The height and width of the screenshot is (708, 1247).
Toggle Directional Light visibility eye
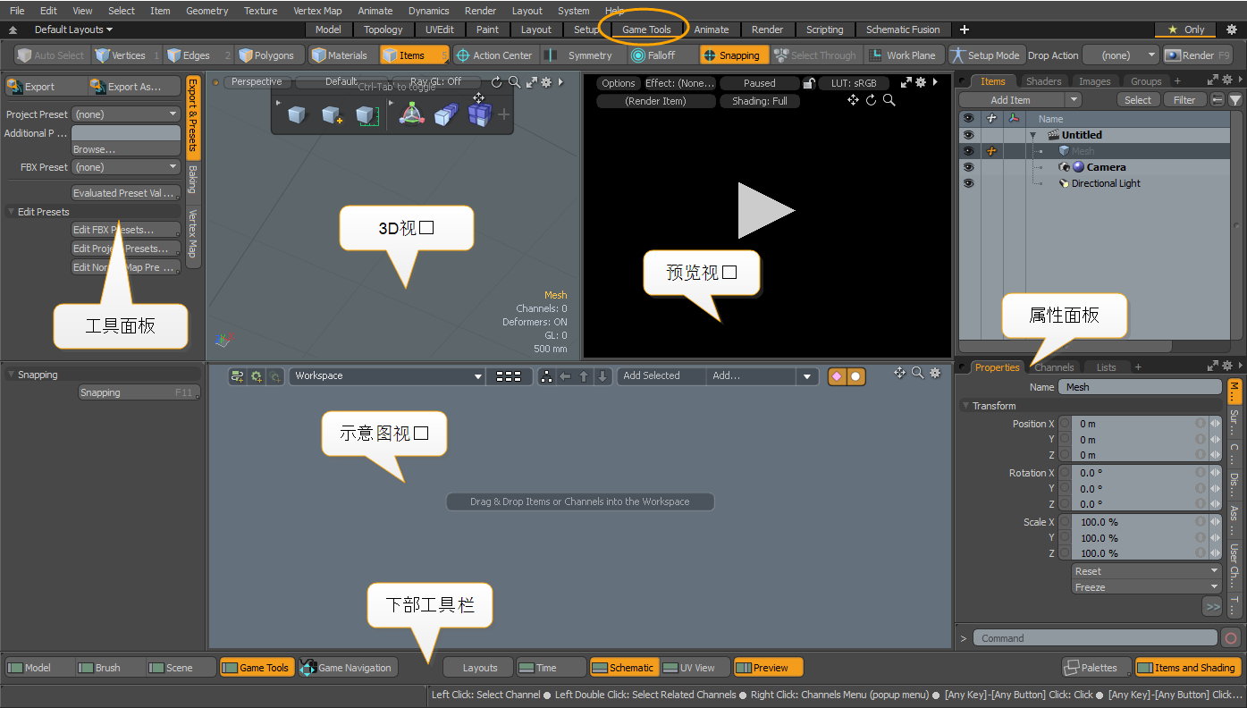coord(967,183)
